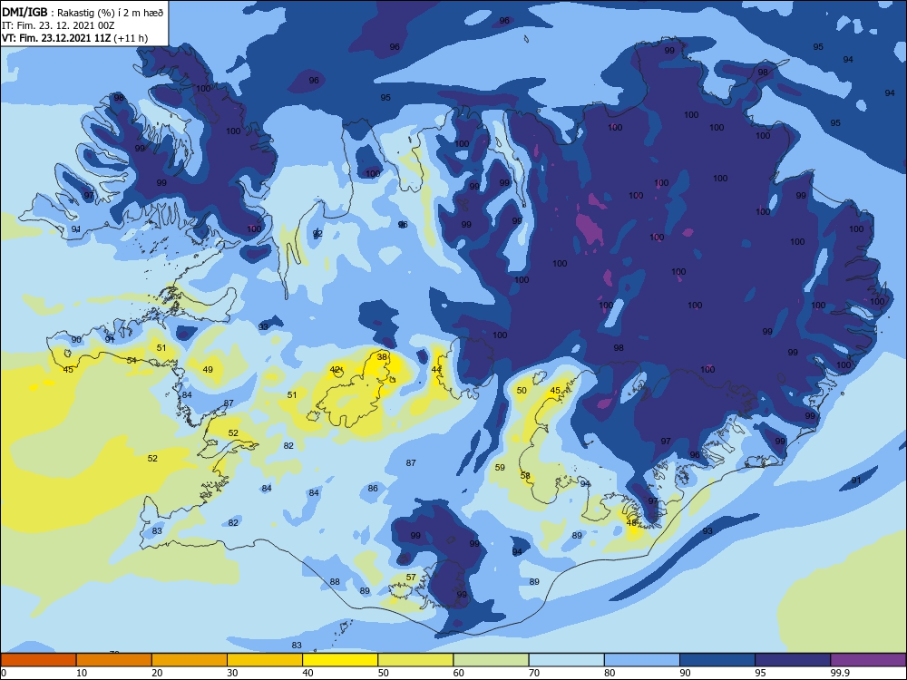Click the orange 10–20 legend swatch

[114, 660]
